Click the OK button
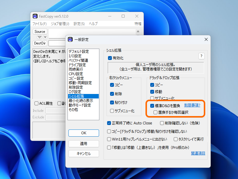 click(x=84, y=133)
